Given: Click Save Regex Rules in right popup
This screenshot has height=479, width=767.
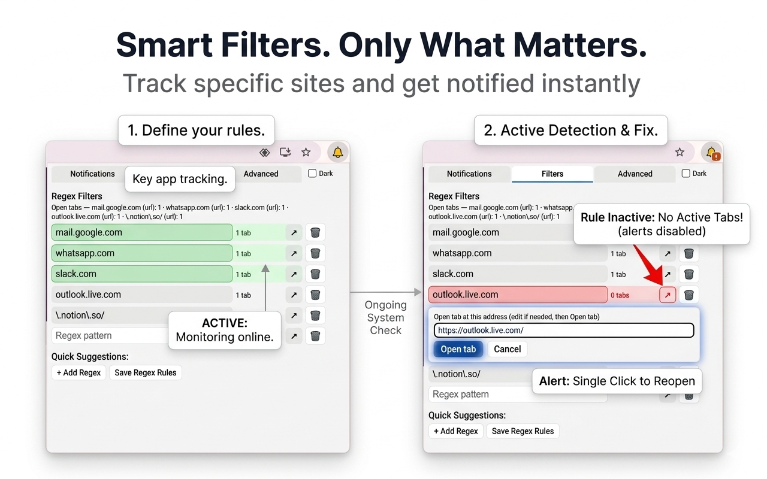Looking at the screenshot, I should [523, 431].
